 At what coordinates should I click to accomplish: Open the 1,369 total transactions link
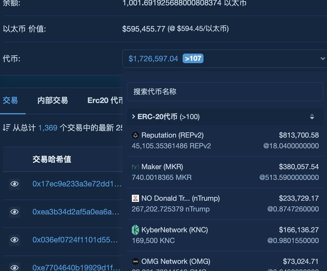point(48,127)
